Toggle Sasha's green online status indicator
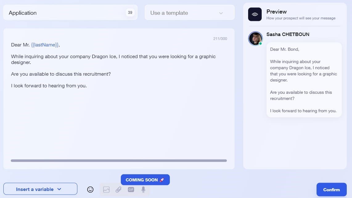This screenshot has width=352, height=198. (x=260, y=43)
